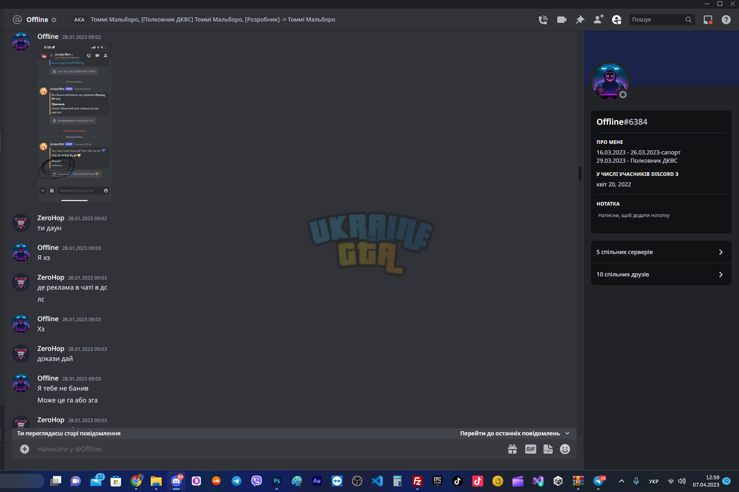Open the Mail app in taskbar
This screenshot has width=739, height=492.
click(x=96, y=481)
